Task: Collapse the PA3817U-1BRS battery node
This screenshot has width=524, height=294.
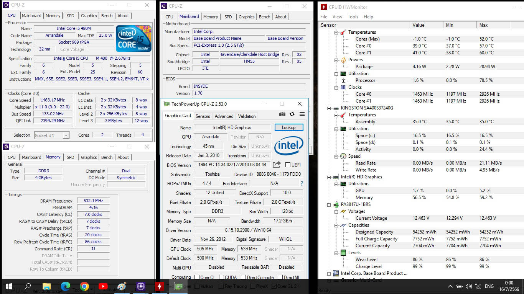Action: click(329, 204)
